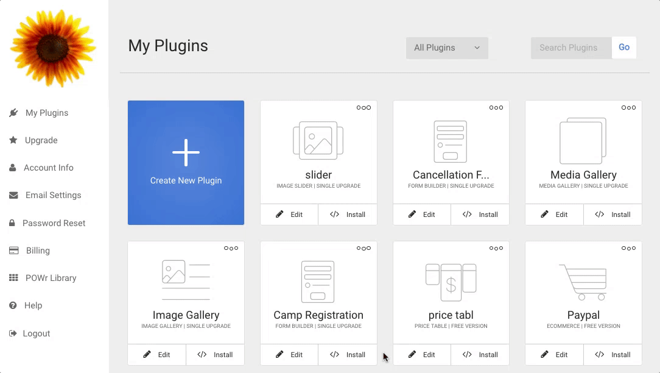
Task: Click the Create New Plugin tile
Action: point(186,163)
